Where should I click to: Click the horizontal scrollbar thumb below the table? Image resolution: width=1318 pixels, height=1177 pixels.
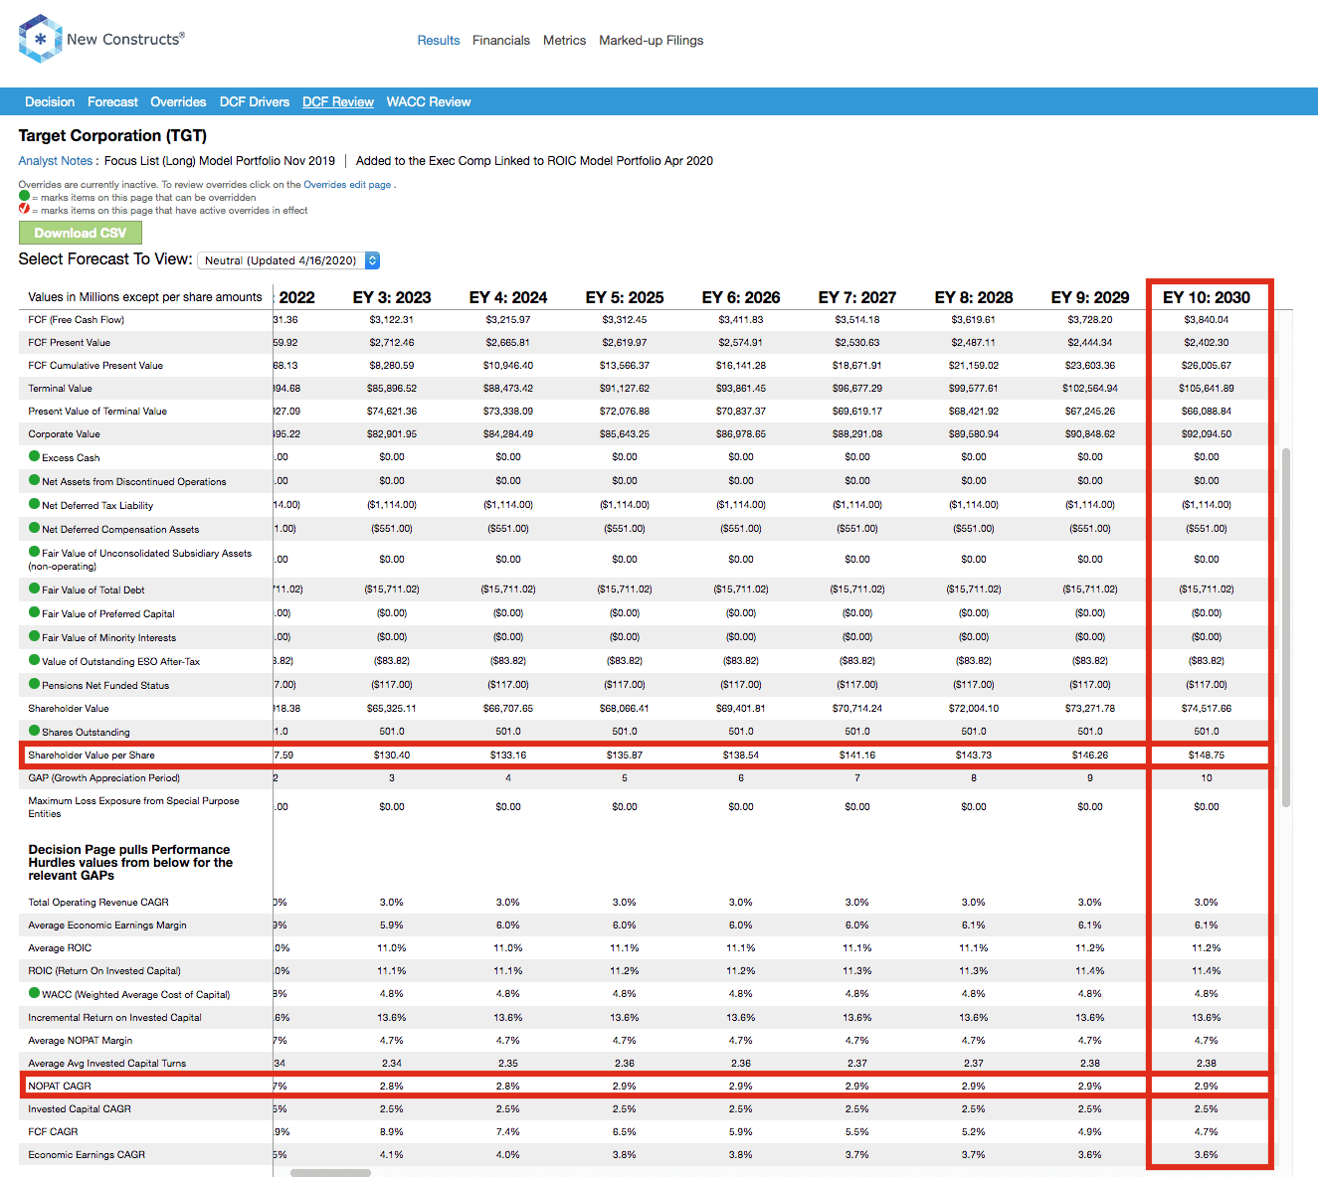click(x=330, y=1173)
